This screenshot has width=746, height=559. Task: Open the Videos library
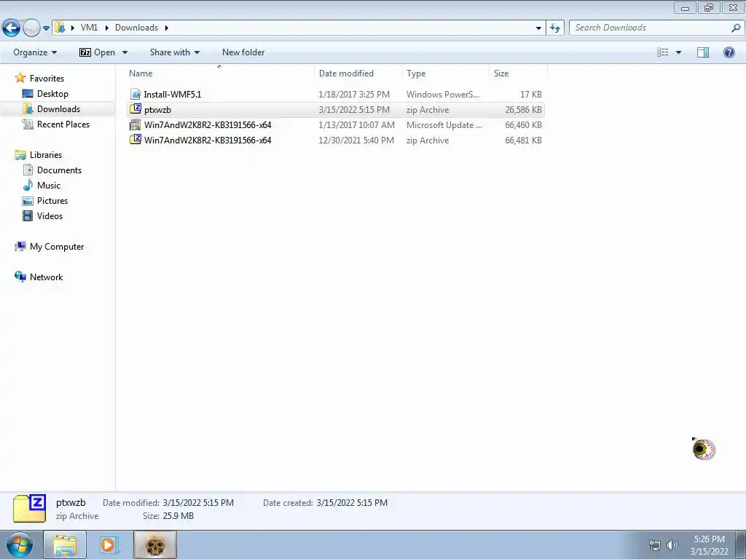pyautogui.click(x=50, y=215)
